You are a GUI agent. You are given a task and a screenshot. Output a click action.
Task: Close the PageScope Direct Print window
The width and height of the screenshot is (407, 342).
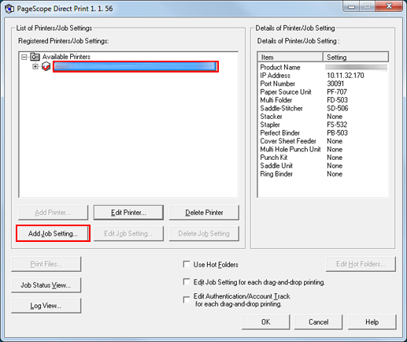389,6
